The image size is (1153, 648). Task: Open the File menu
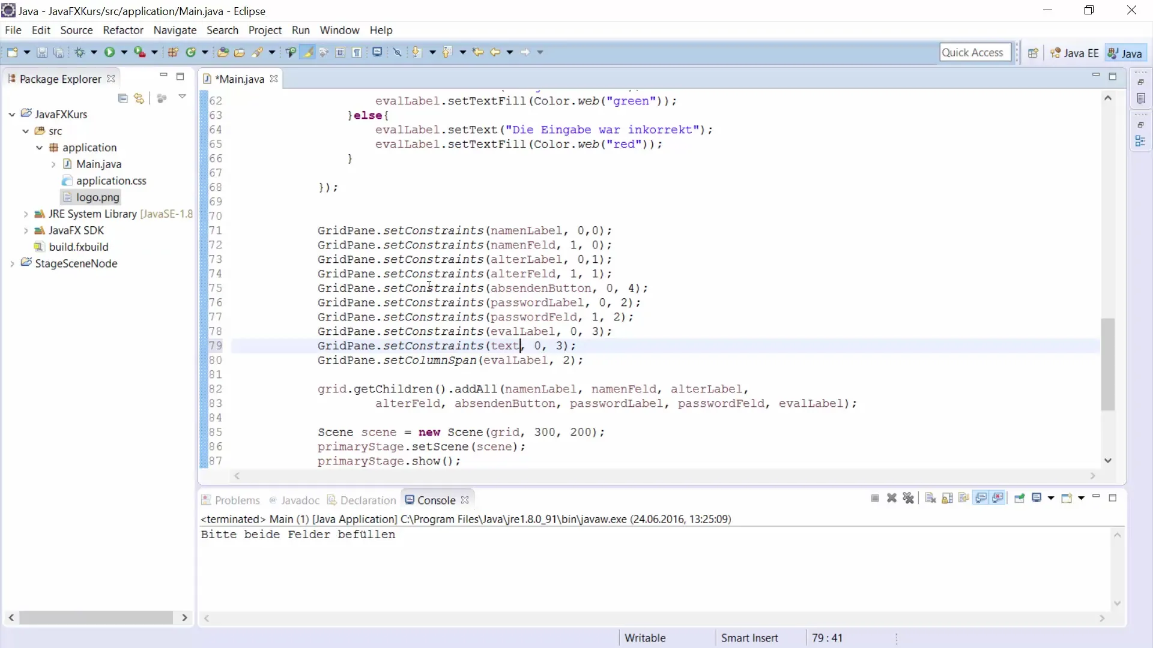tap(13, 30)
